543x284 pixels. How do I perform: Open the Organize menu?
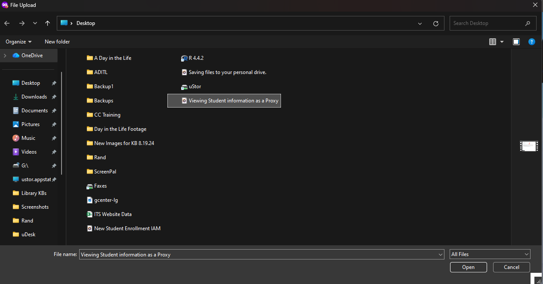coord(19,42)
